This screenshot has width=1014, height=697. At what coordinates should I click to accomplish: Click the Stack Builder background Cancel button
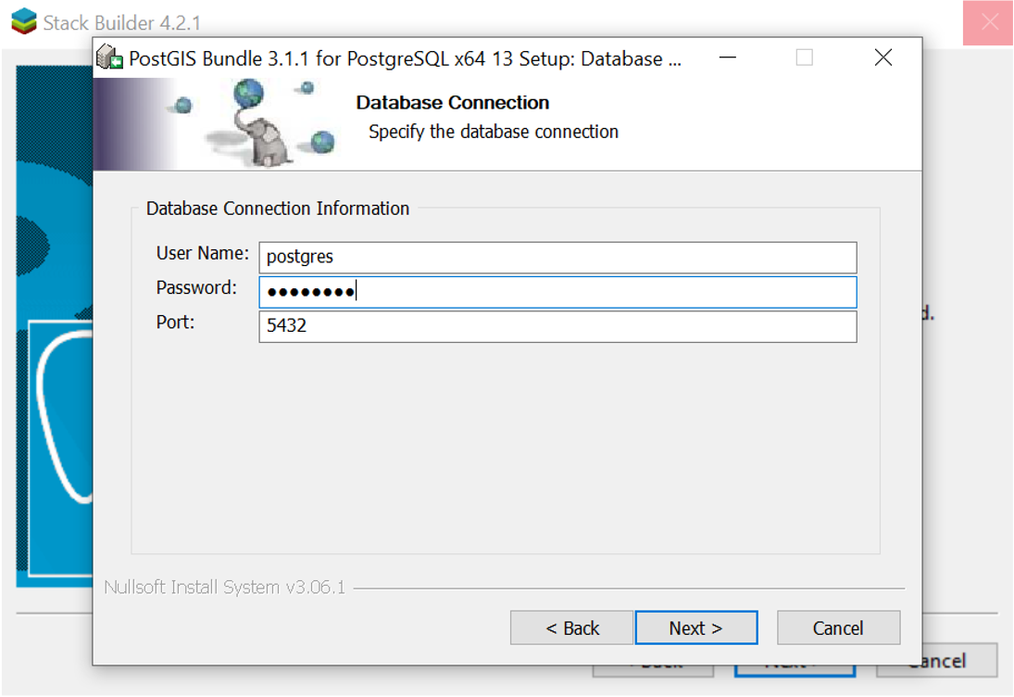937,661
